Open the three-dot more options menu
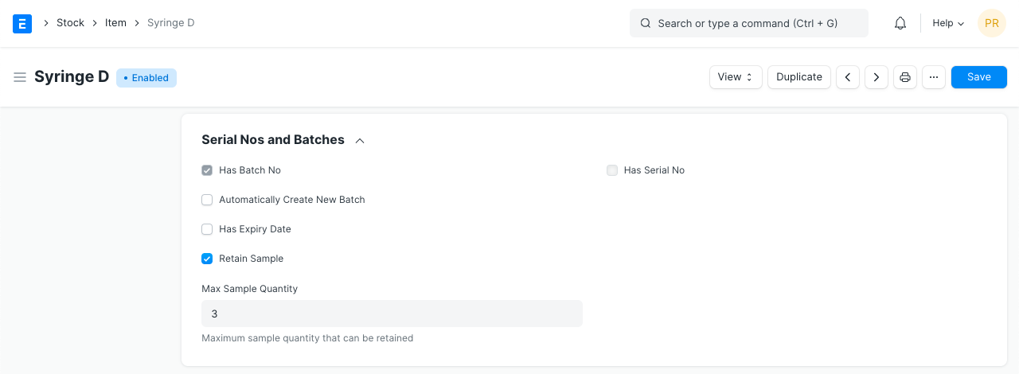Screen dimensions: 1019x374 pos(934,77)
